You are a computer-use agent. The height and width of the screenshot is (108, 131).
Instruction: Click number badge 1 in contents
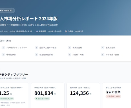3,47
